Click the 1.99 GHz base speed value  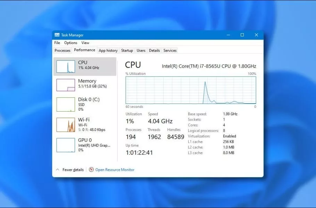click(x=230, y=114)
